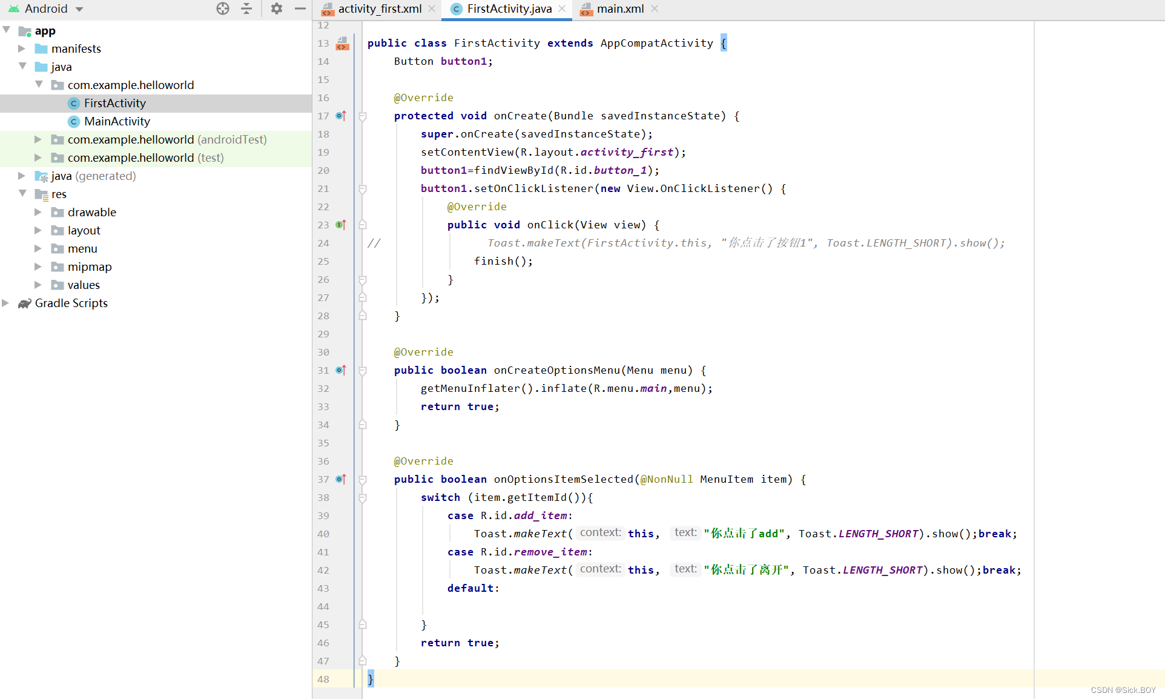Screen dimensions: 1165x699
Task: Click the java (generated) folder icon
Action: [x=42, y=176]
